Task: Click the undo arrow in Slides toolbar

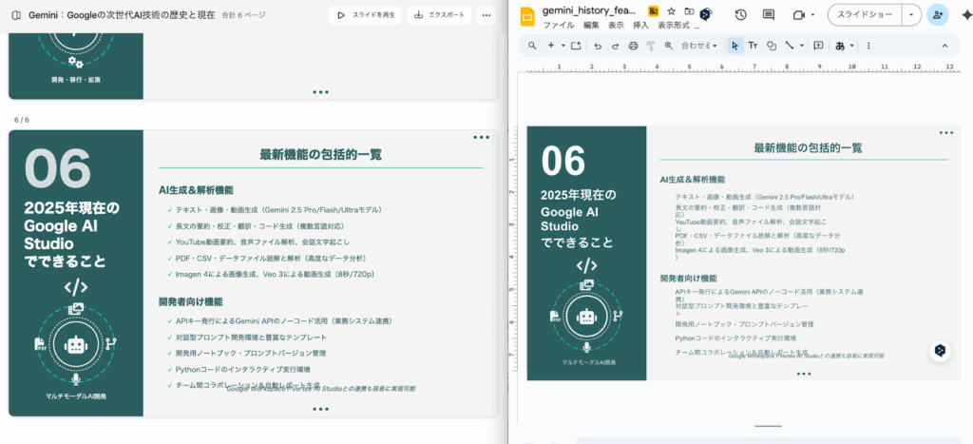Action: [x=598, y=46]
